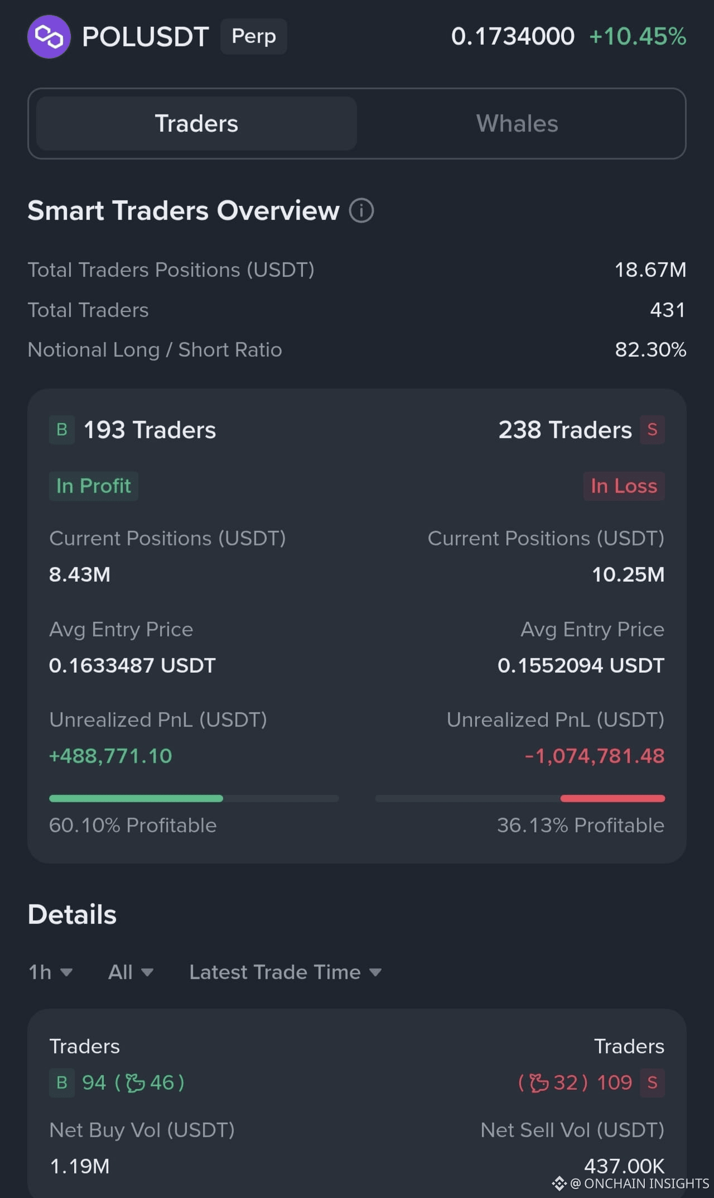Open the All filter dropdown
The height and width of the screenshot is (1198, 714).
tap(131, 972)
